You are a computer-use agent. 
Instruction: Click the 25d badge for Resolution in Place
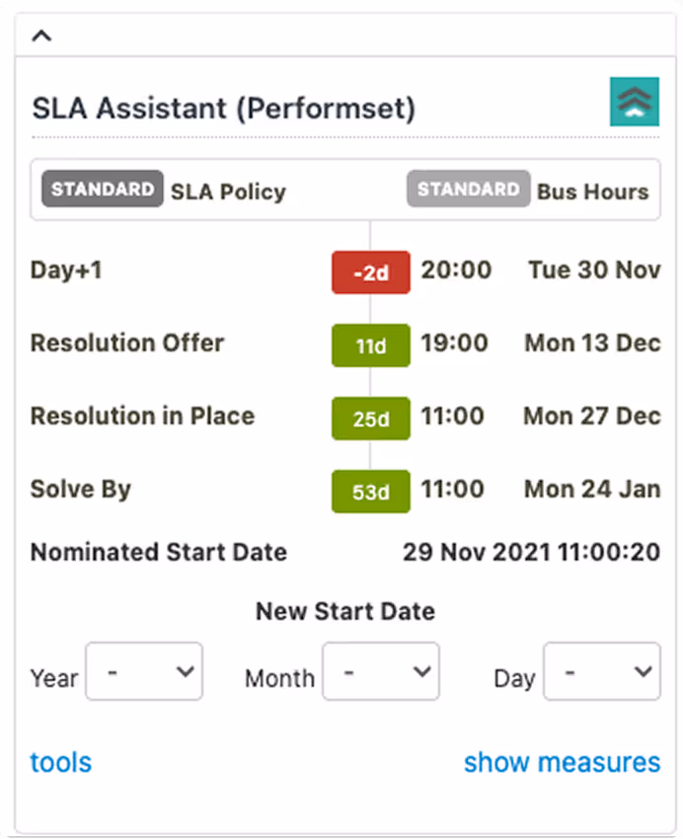370,419
